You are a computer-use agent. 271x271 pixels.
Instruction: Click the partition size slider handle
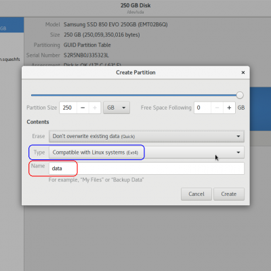click(x=240, y=96)
